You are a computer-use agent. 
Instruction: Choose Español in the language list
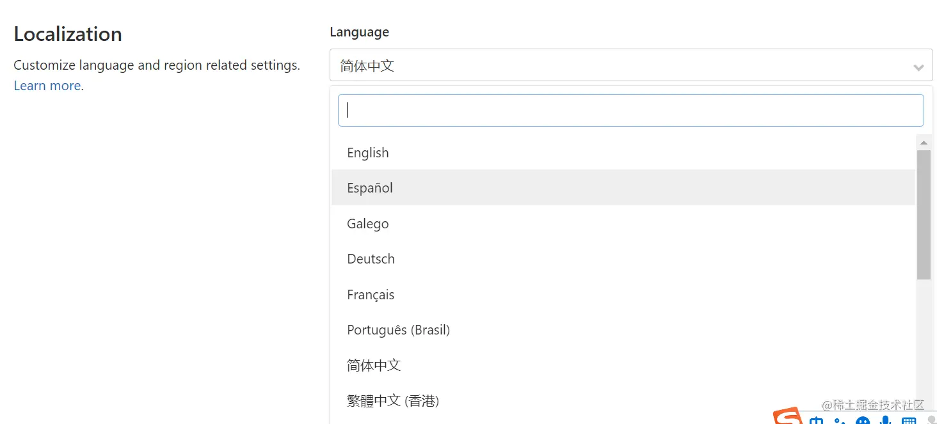(x=370, y=188)
